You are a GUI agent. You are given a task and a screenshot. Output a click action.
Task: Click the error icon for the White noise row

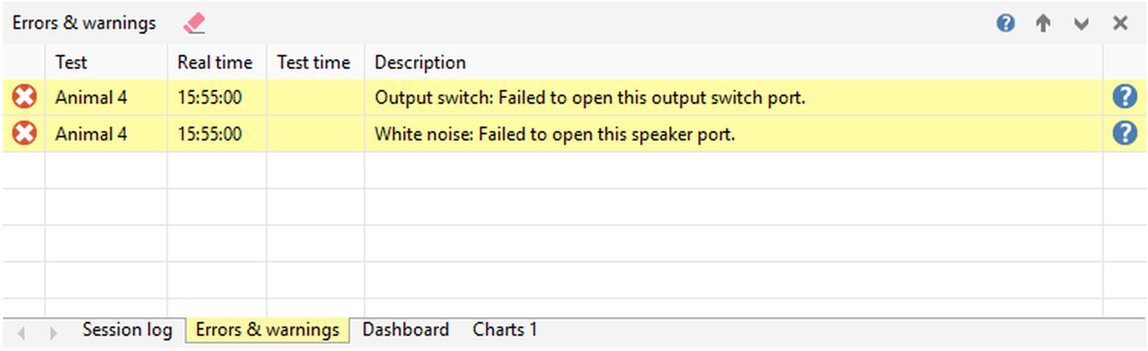pos(24,134)
